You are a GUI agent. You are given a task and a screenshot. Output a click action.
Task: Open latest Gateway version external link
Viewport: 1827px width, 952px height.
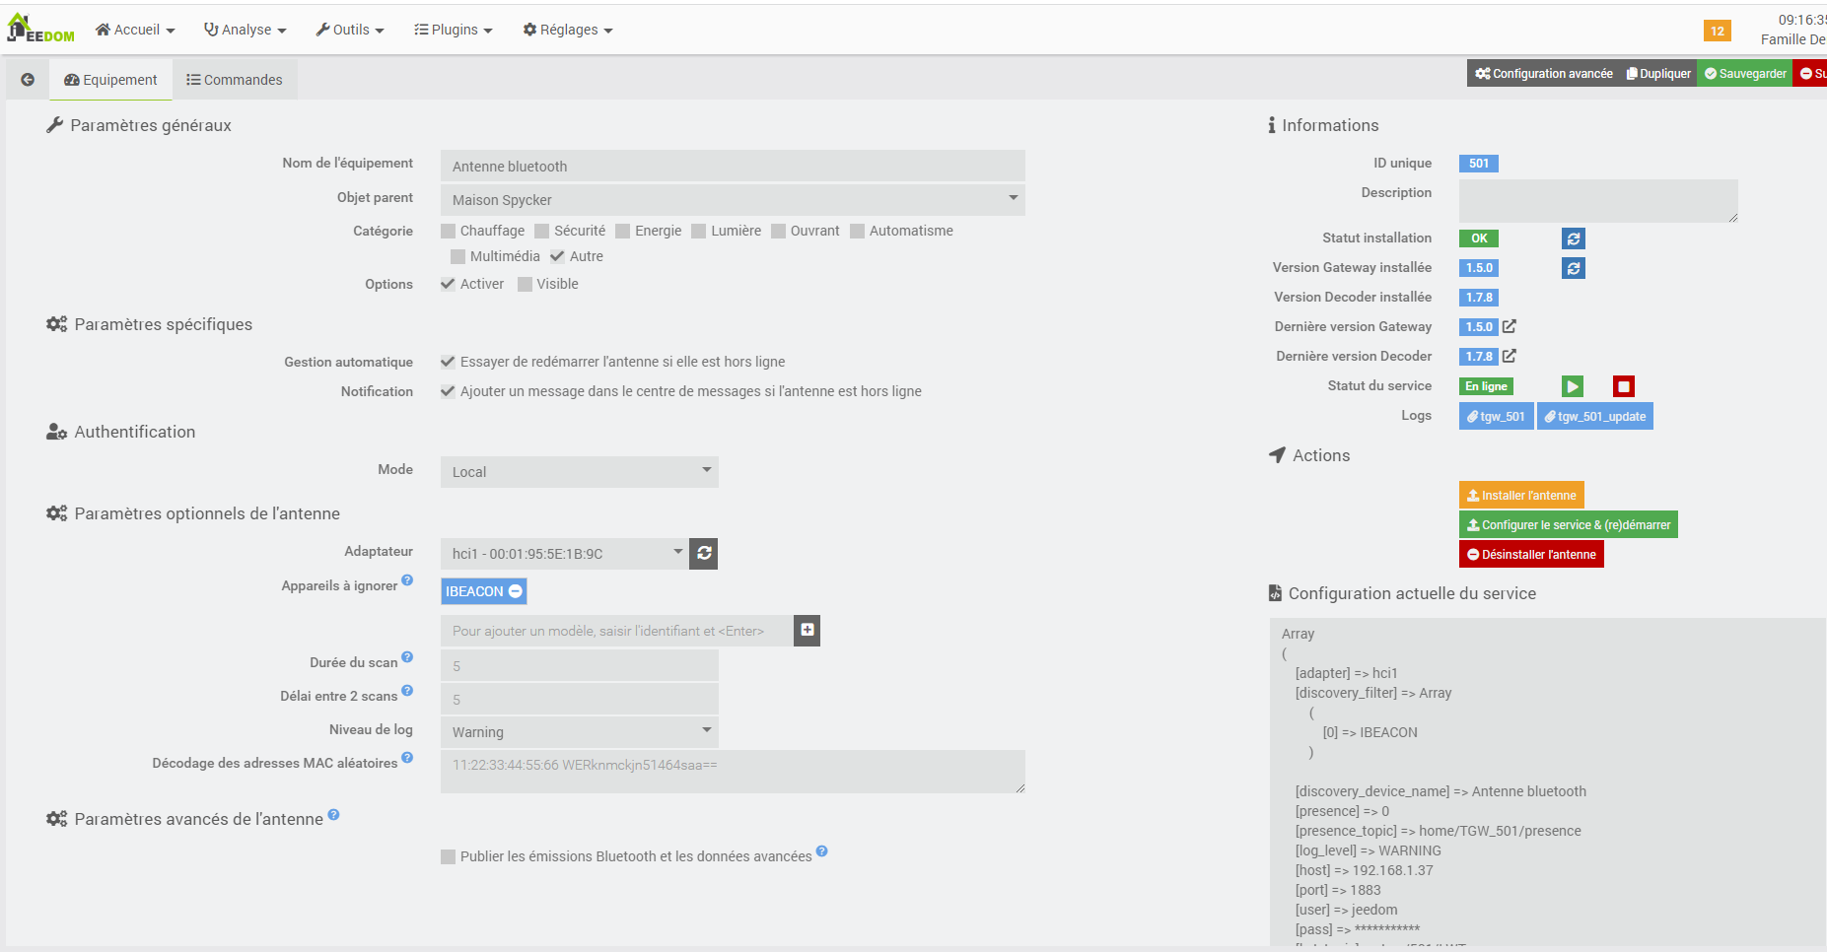[x=1510, y=326]
